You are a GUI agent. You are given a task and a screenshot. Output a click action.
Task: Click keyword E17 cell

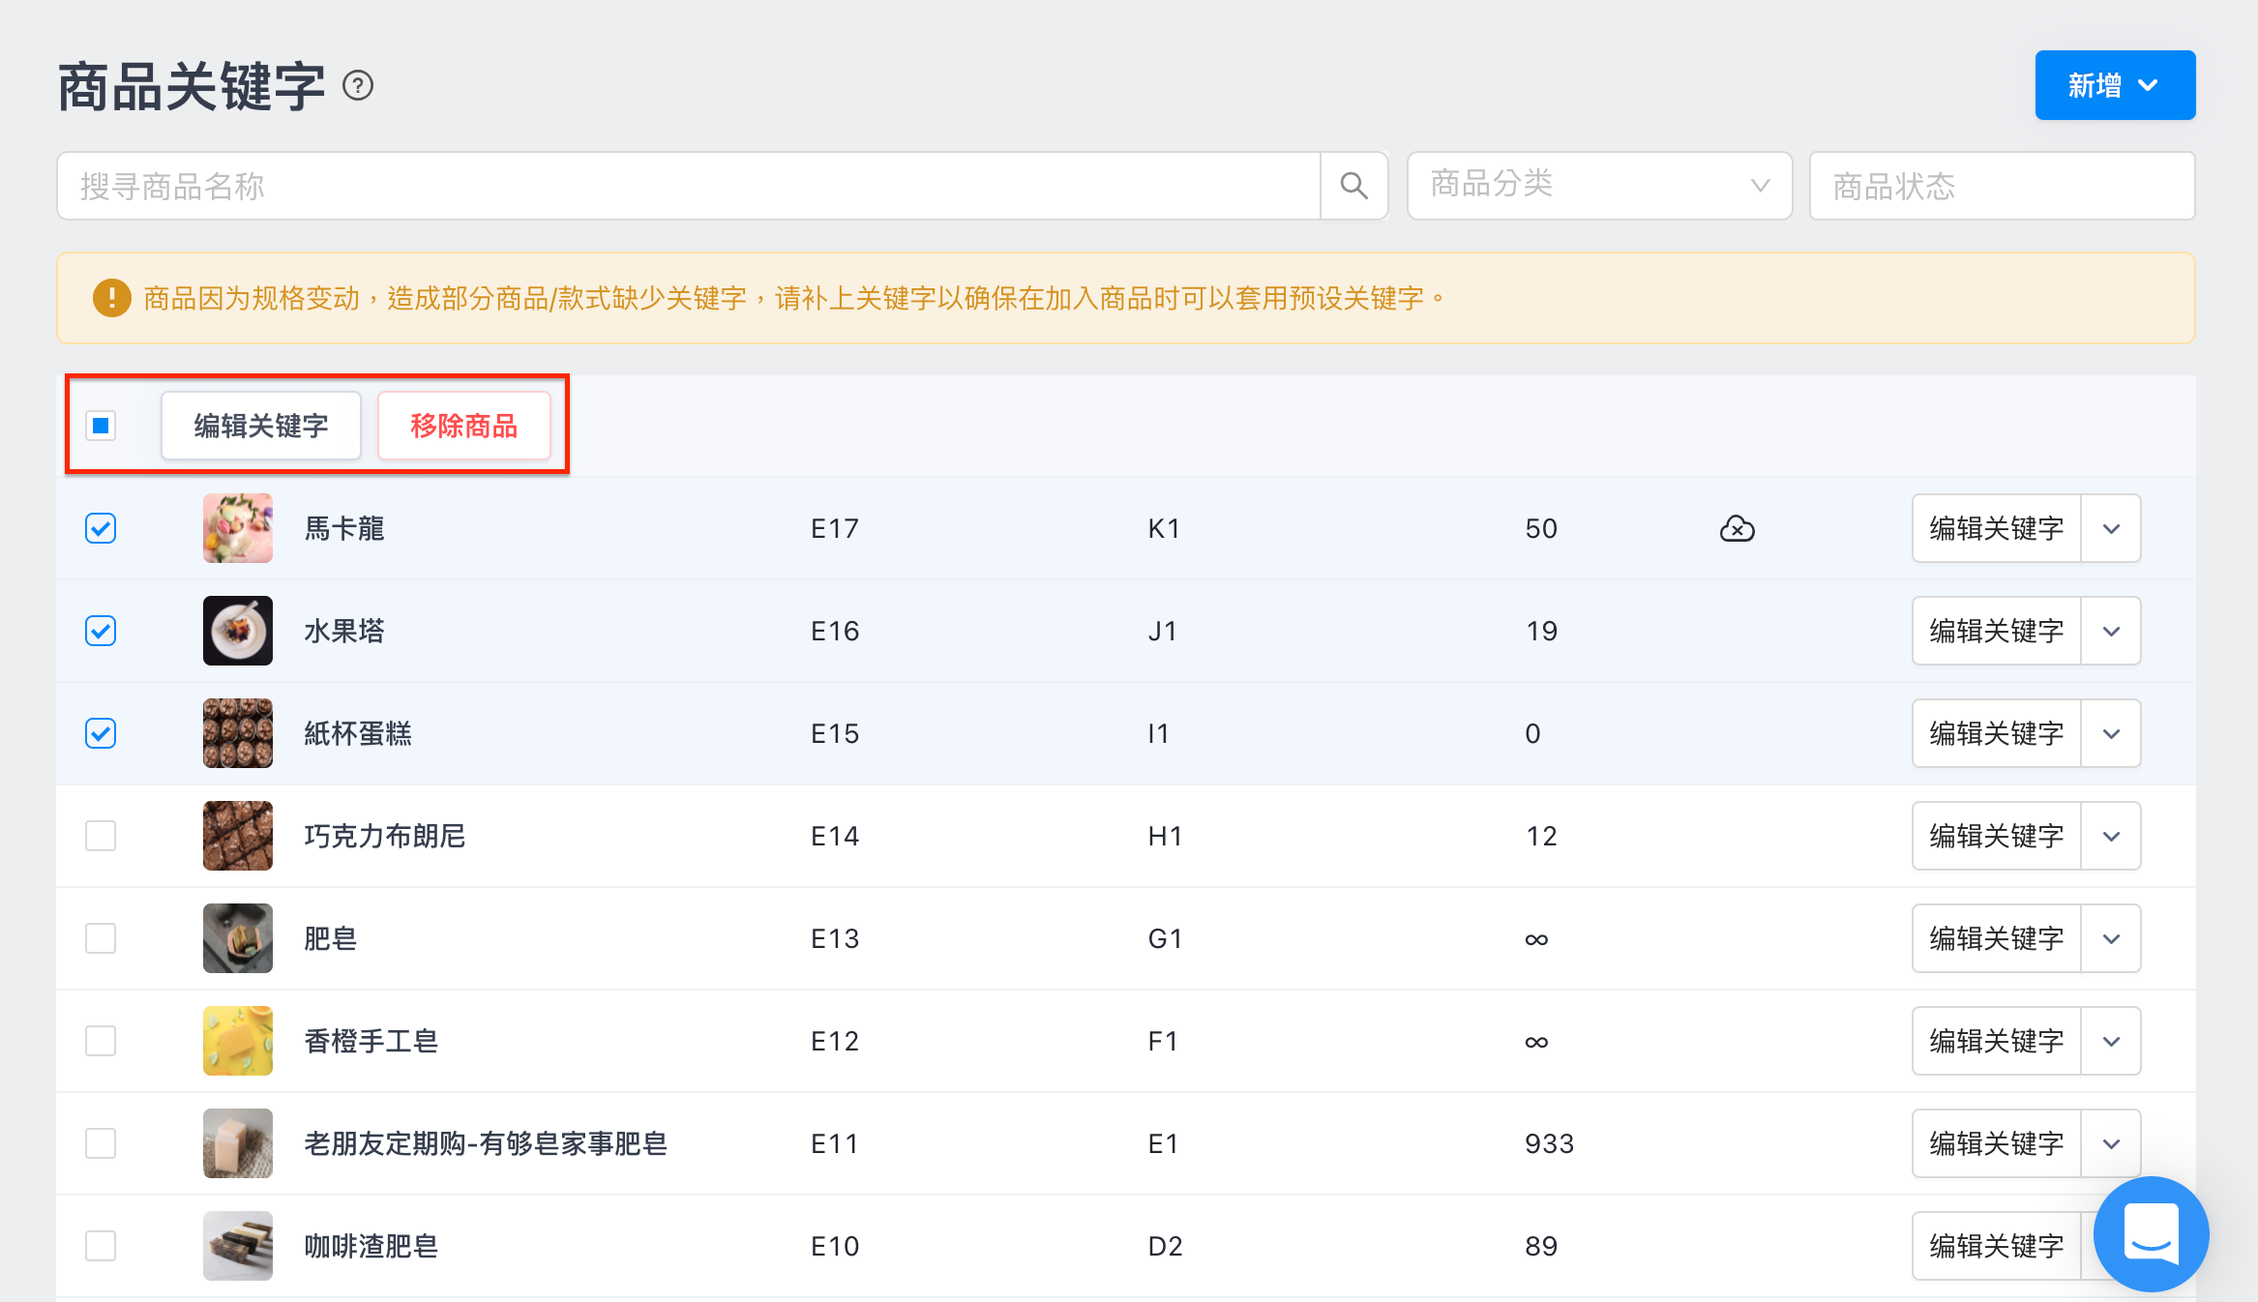pyautogui.click(x=835, y=528)
